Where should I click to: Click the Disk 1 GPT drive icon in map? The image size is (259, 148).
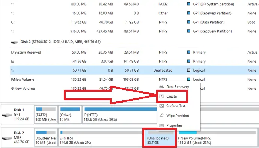click(7, 115)
